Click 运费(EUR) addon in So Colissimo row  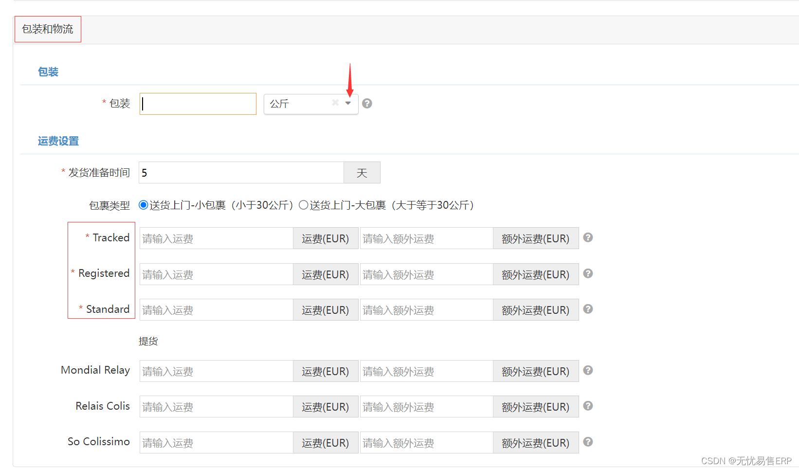click(326, 443)
